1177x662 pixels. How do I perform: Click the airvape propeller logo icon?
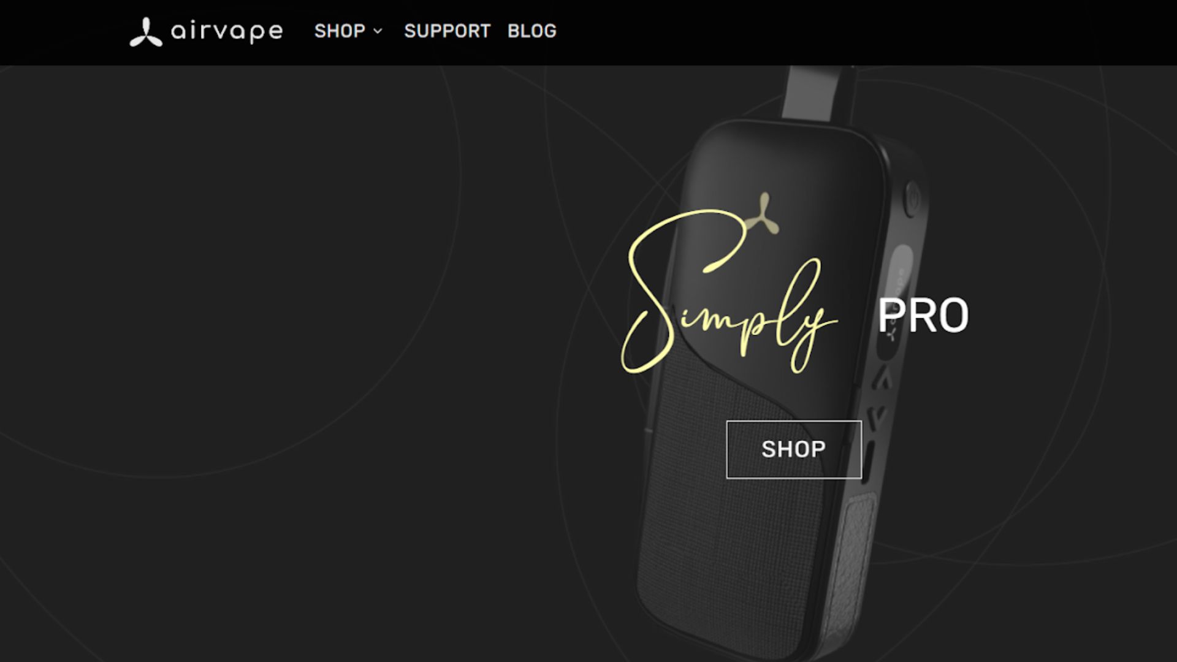146,32
